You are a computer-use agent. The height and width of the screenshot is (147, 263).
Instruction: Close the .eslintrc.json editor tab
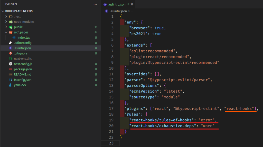click(x=132, y=4)
